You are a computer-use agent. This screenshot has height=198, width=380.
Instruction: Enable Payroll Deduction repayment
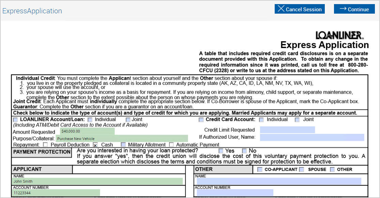pyautogui.click(x=45, y=145)
